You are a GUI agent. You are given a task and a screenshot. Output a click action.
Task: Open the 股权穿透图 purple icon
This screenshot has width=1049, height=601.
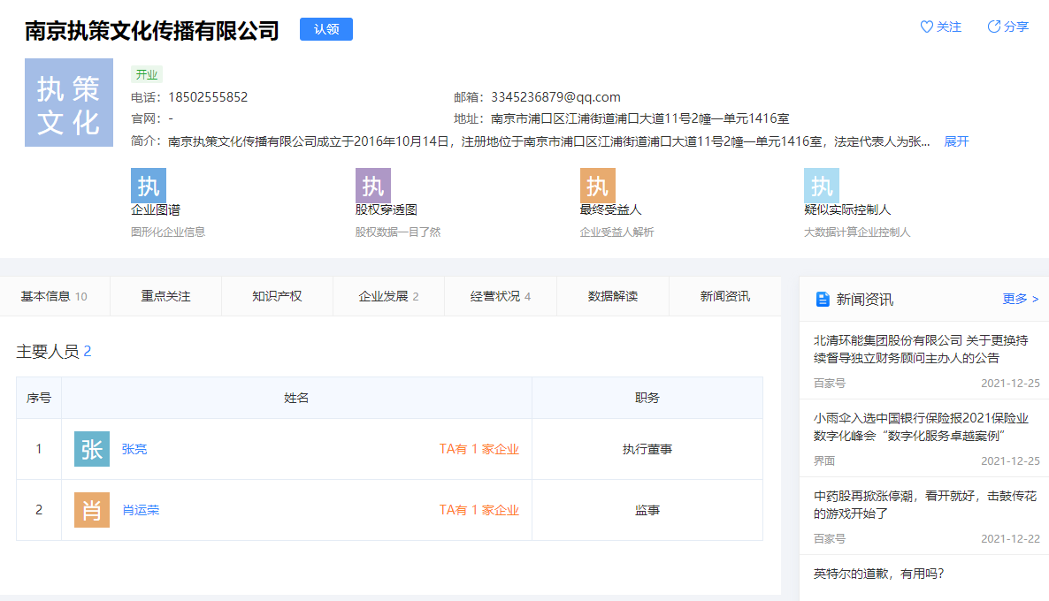tap(372, 186)
